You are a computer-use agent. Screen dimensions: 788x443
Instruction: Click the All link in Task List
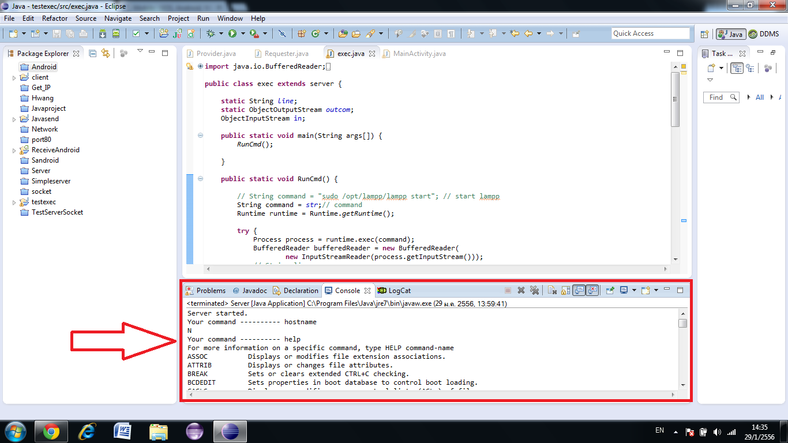760,97
